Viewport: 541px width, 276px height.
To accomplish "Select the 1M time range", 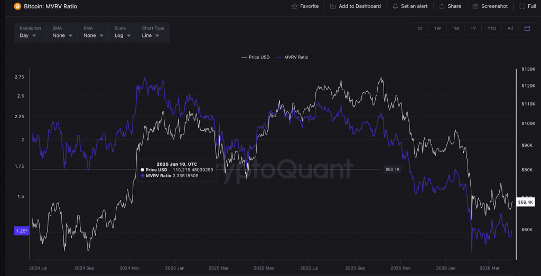I will (455, 28).
